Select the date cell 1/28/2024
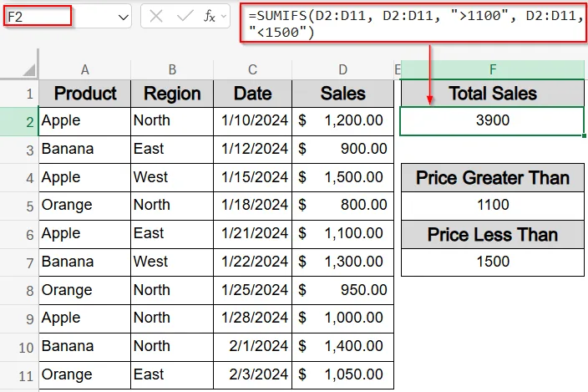 [253, 318]
